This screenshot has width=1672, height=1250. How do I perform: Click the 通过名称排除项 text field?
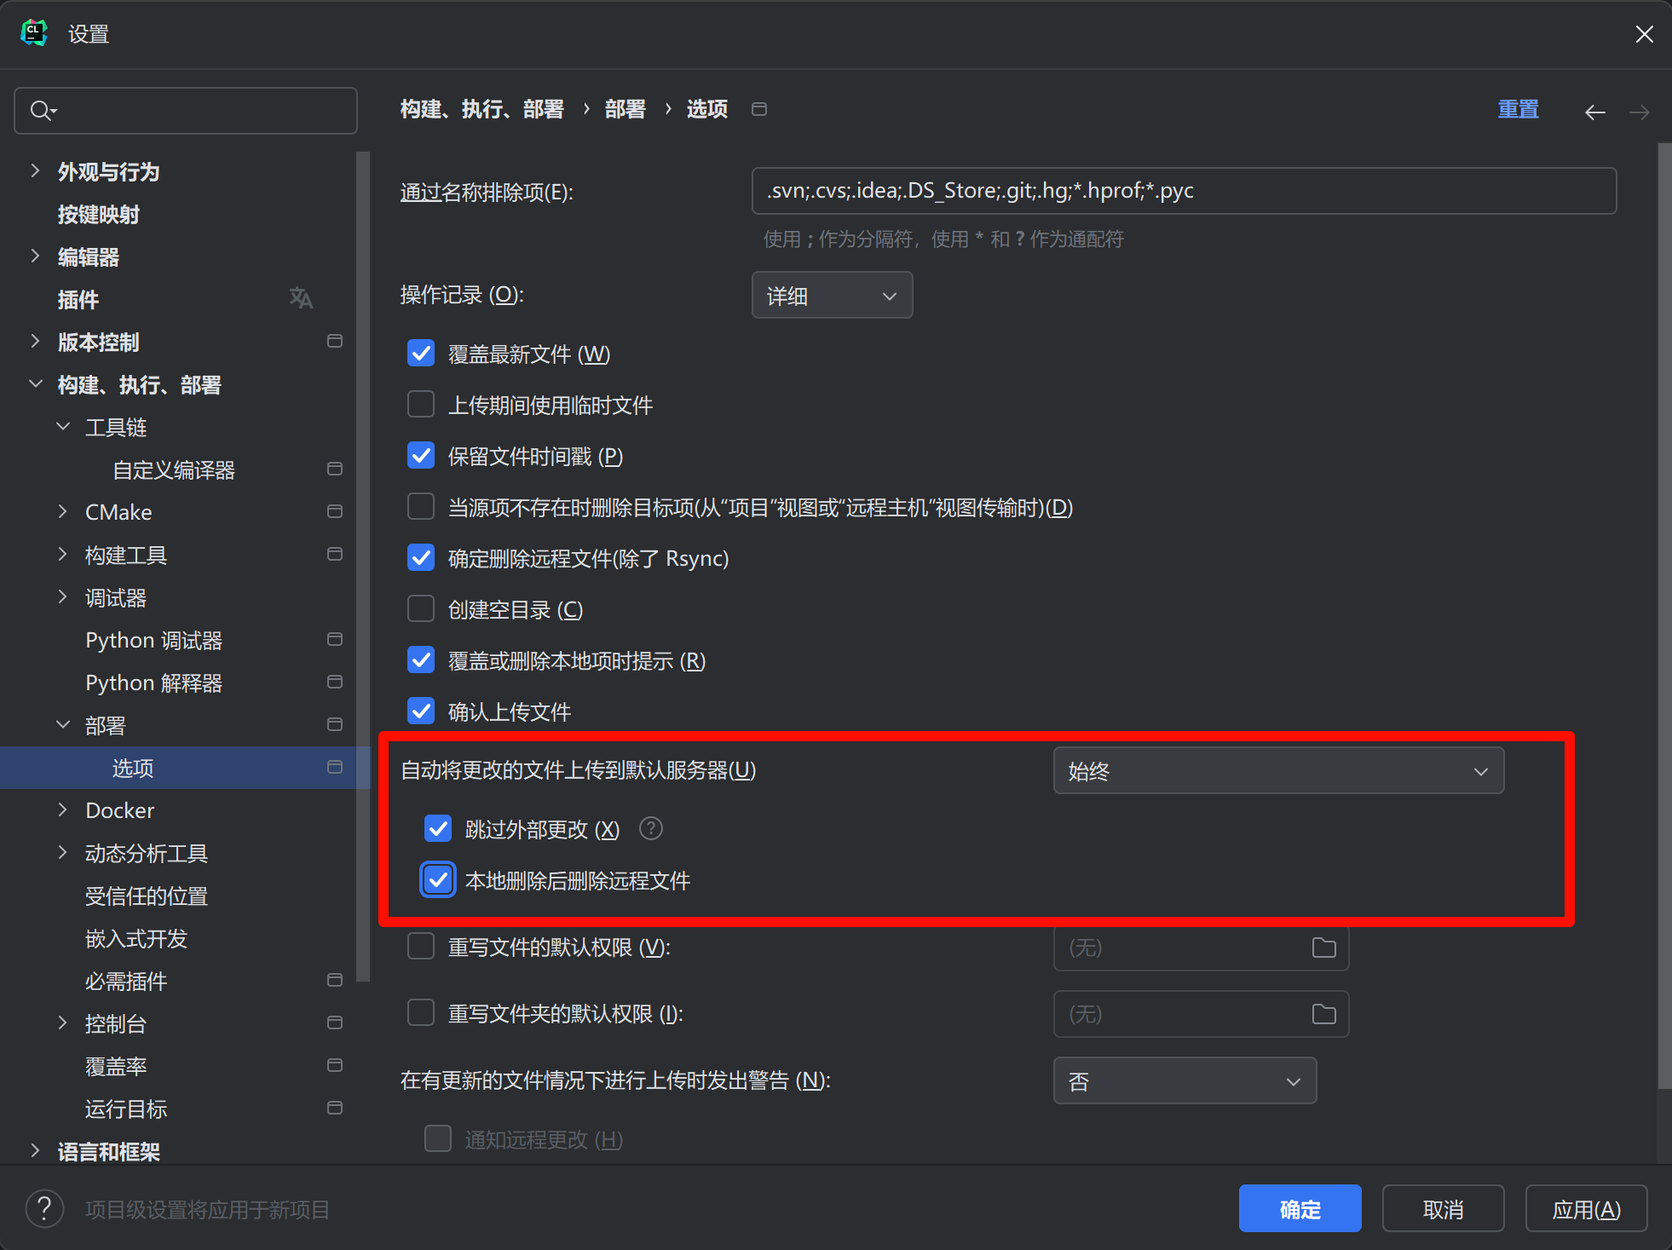click(1183, 191)
